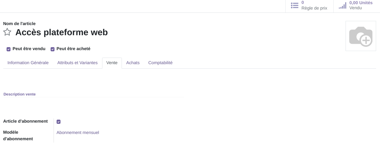Click the 'Nom de l'article' label
Screen dimensions: 380x148
click(19, 24)
